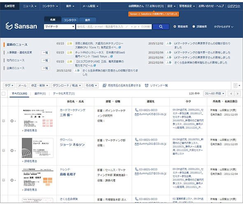This screenshot has width=243, height=205.
Task: Open the 高橋 佐和子 contact name link
Action: click(x=68, y=174)
